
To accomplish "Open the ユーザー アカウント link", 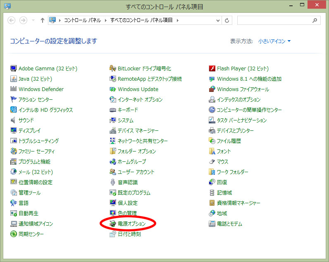I will tap(136, 172).
